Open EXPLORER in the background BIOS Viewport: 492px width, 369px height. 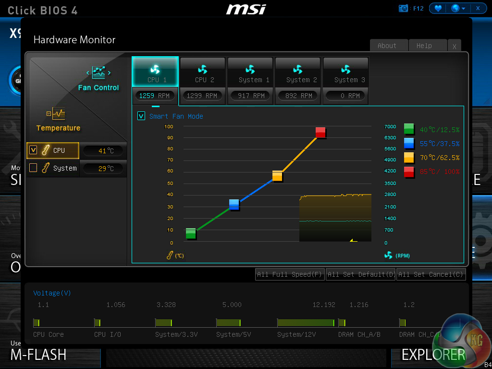click(x=433, y=355)
